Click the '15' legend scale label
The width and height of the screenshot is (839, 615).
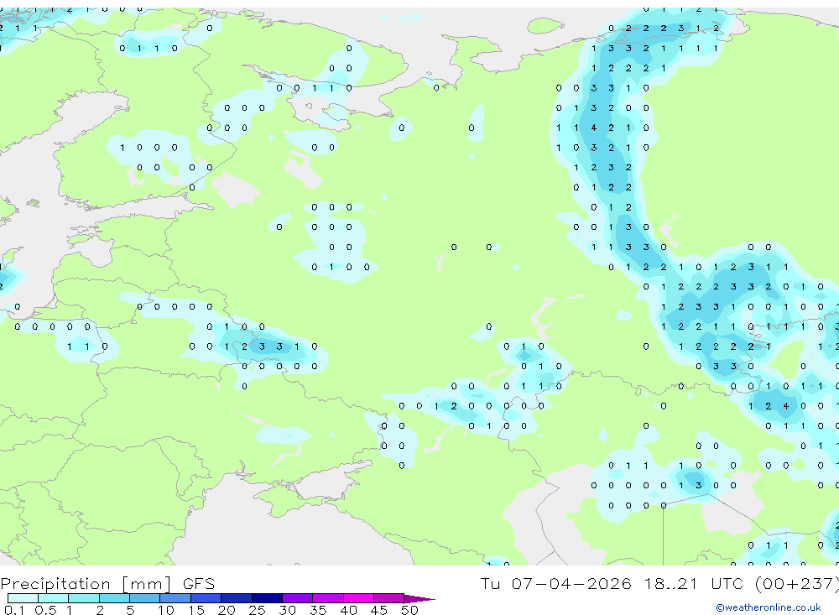pos(196,610)
